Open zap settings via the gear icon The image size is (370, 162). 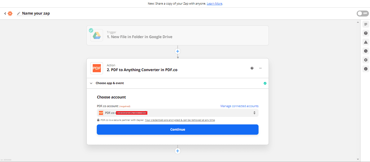(366, 60)
